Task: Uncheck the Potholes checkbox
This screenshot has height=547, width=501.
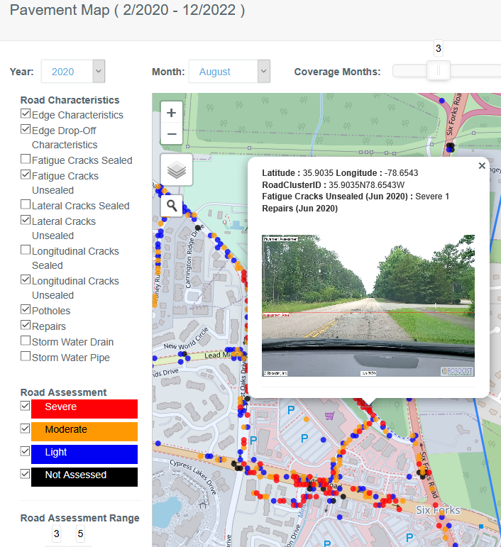Action: [x=26, y=310]
